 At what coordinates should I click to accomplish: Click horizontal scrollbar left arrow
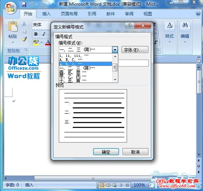(6, 179)
